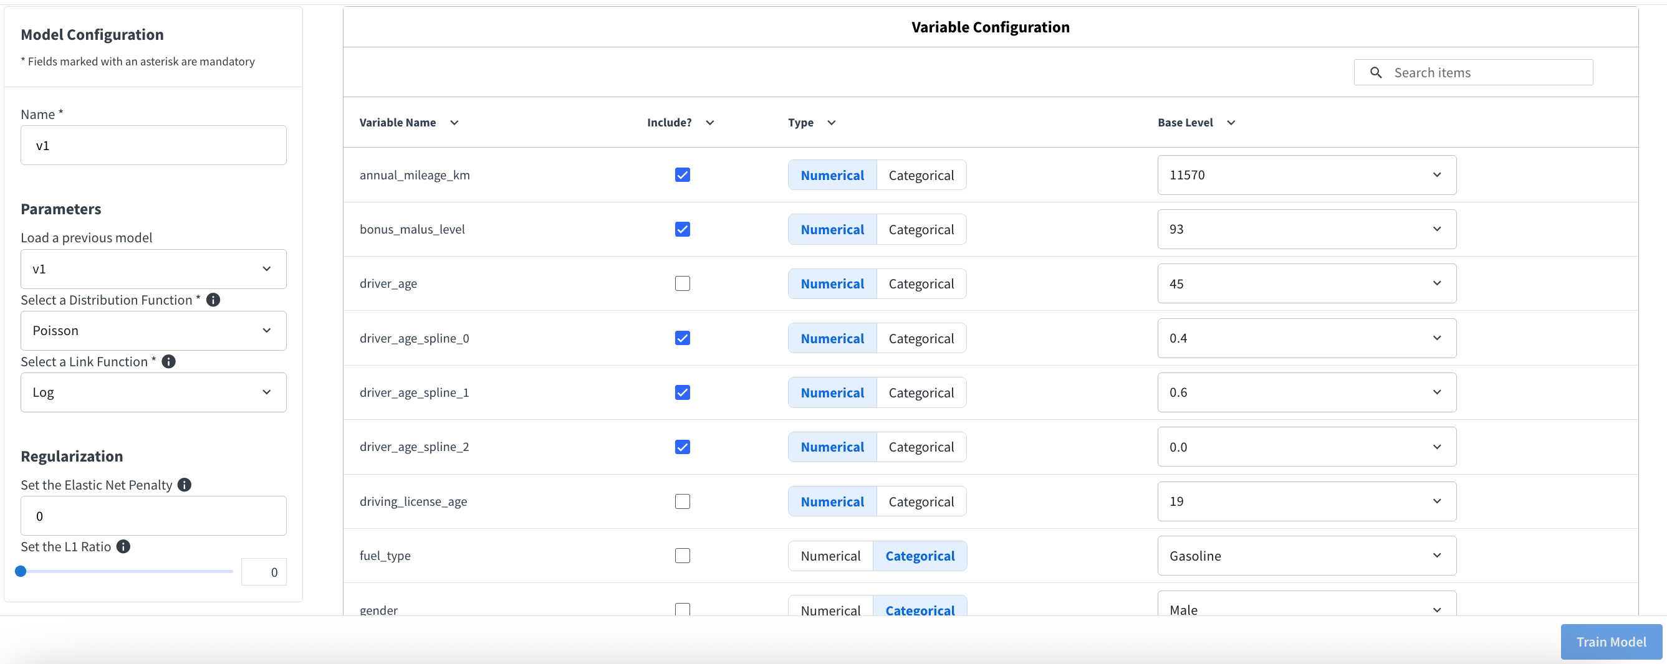Click the Elastic Net Penalty input field
The image size is (1667, 664).
pos(153,515)
